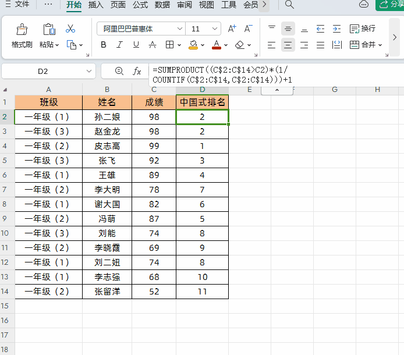Show more ribbon tabs with chevron

click(264, 5)
